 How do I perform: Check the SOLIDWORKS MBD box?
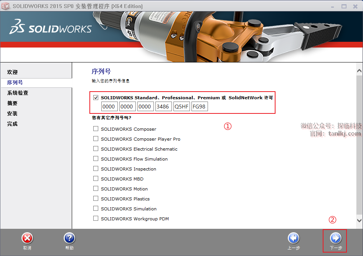click(x=96, y=178)
